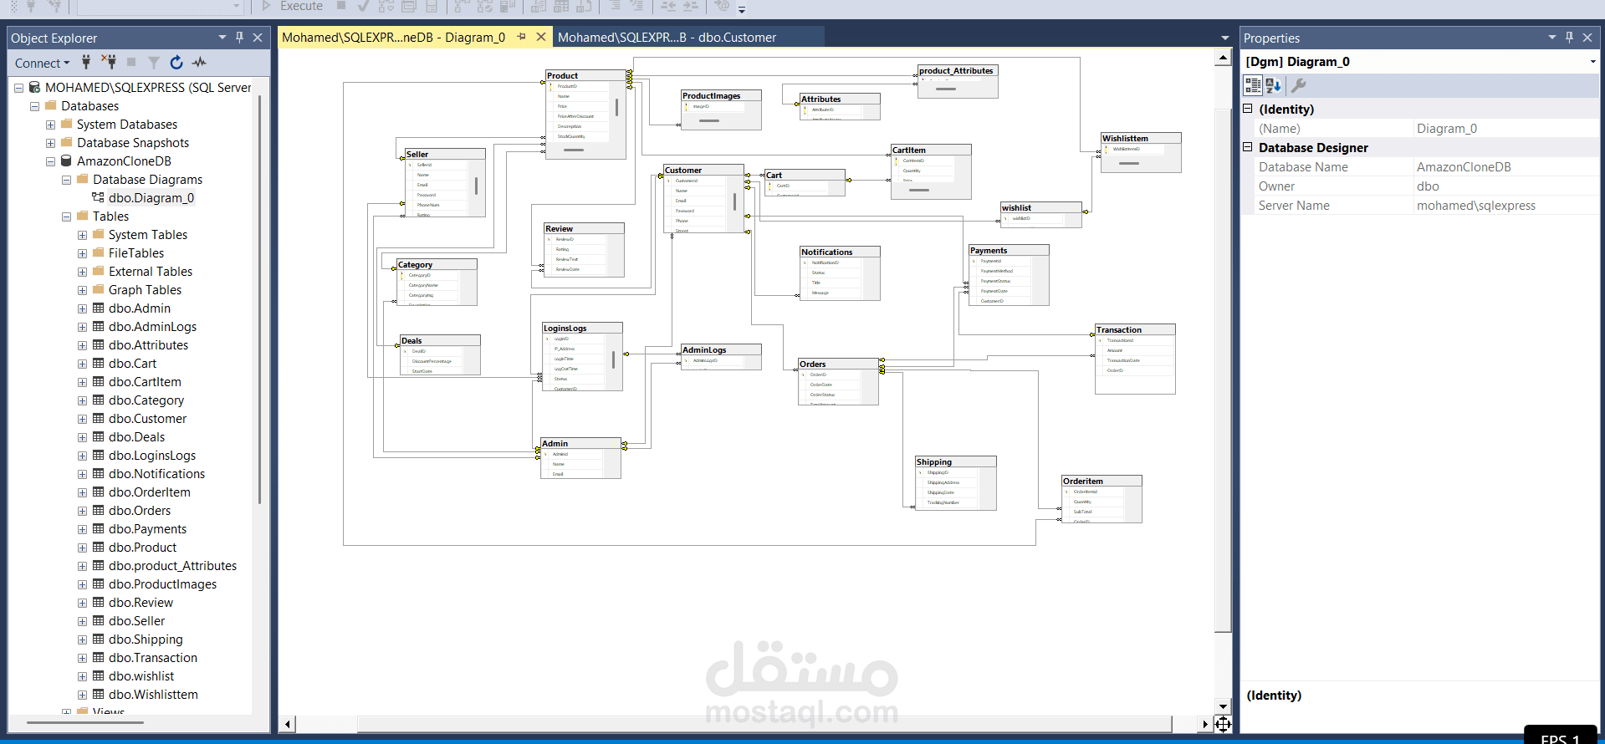Click the Database Name property row
The height and width of the screenshot is (744, 1605).
coord(1427,166)
